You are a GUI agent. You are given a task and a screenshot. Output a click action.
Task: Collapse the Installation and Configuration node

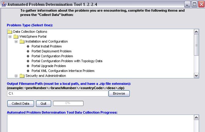point(16,41)
